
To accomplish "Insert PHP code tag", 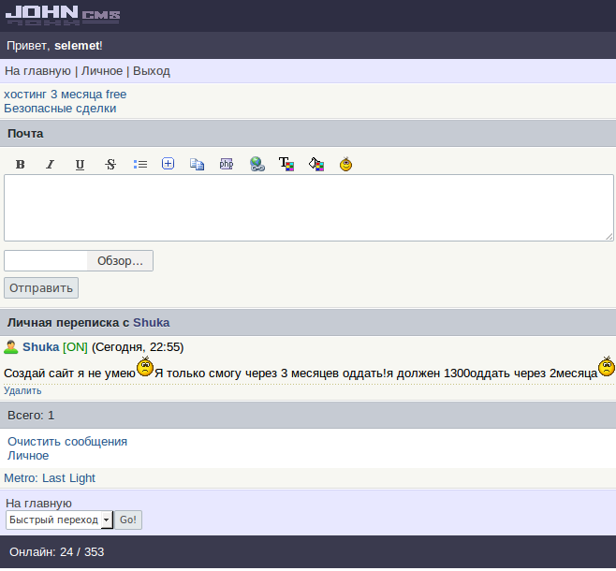I will coord(227,164).
